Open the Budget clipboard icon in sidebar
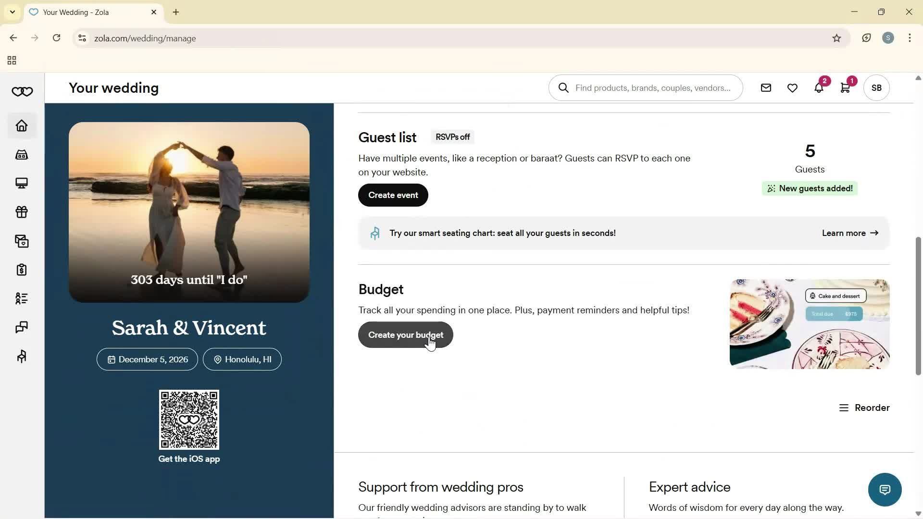The width and height of the screenshot is (923, 519). 22,270
